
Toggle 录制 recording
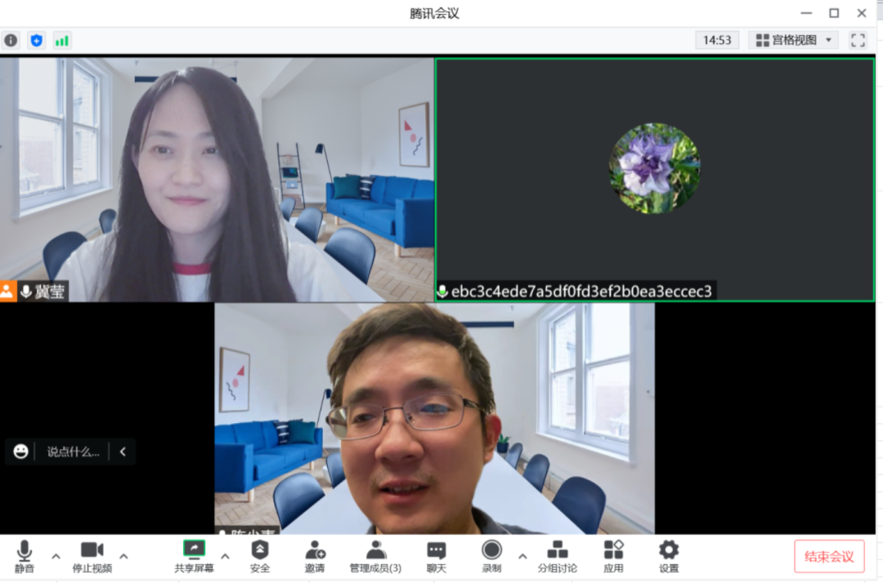coord(491,556)
